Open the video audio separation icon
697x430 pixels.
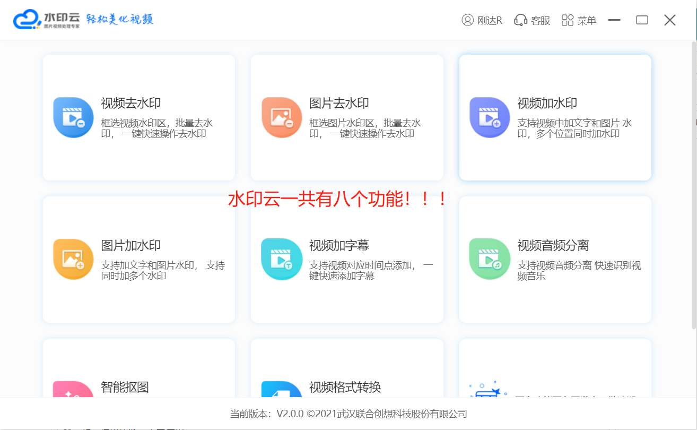(x=490, y=259)
